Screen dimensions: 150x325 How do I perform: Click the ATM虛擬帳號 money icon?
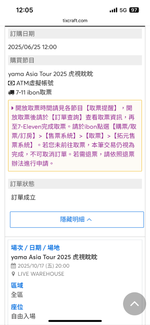coord(11,83)
